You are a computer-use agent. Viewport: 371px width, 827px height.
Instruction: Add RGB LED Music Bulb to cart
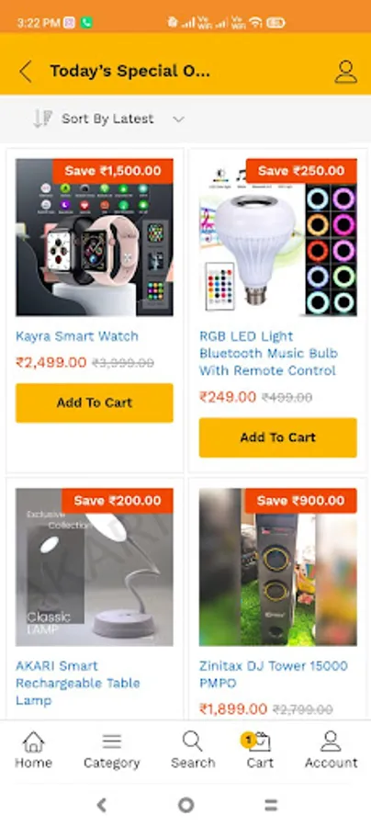pyautogui.click(x=277, y=437)
